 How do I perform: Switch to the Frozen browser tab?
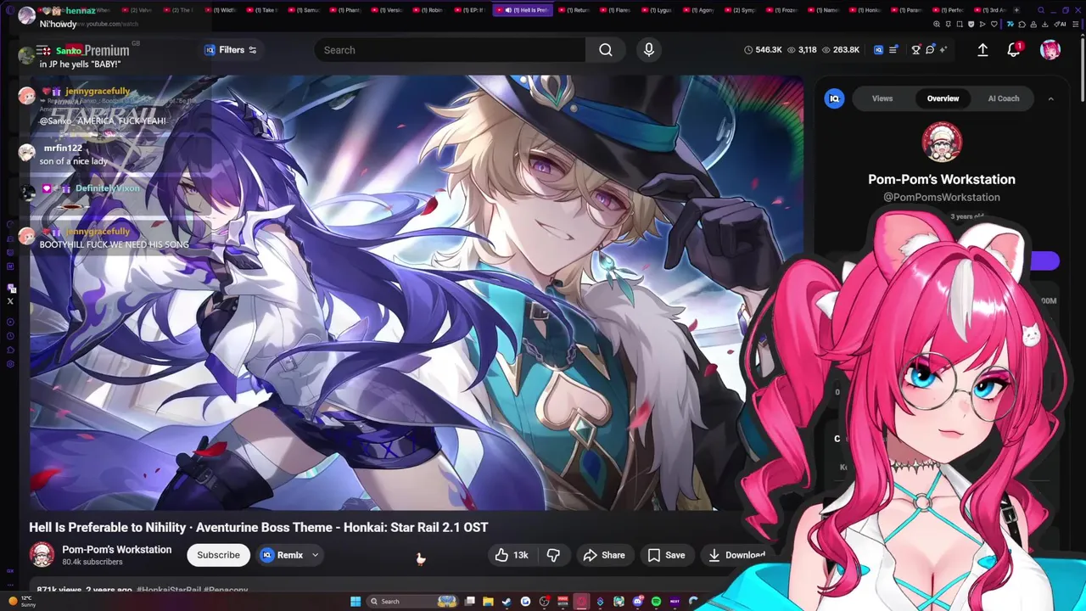click(x=781, y=10)
